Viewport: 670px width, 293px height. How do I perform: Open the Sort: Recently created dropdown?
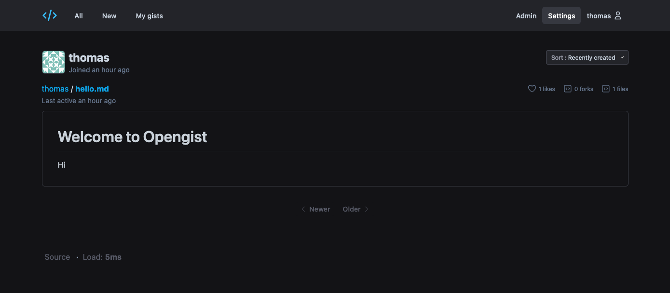pos(587,57)
